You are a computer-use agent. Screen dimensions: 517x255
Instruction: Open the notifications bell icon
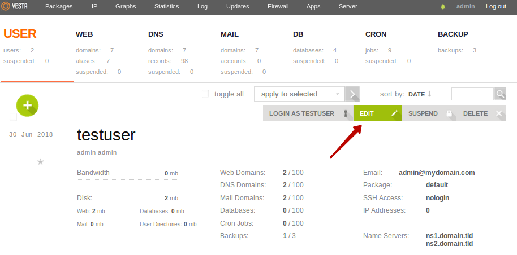pyautogui.click(x=443, y=7)
